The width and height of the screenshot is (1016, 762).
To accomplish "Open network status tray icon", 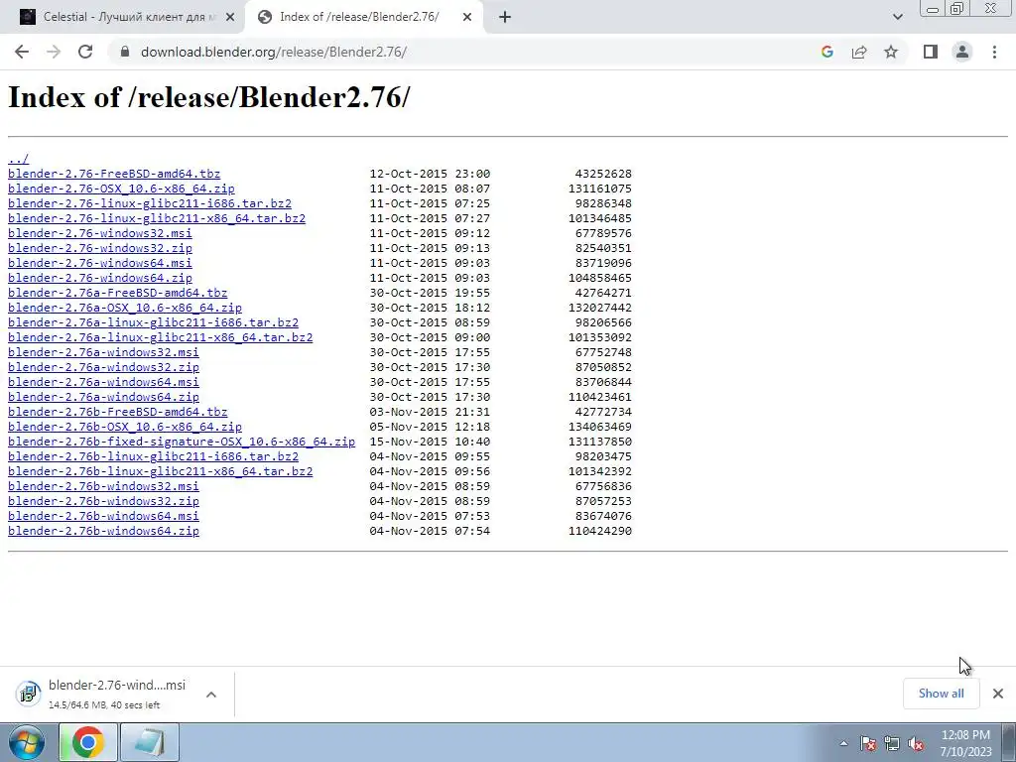I will 892,743.
